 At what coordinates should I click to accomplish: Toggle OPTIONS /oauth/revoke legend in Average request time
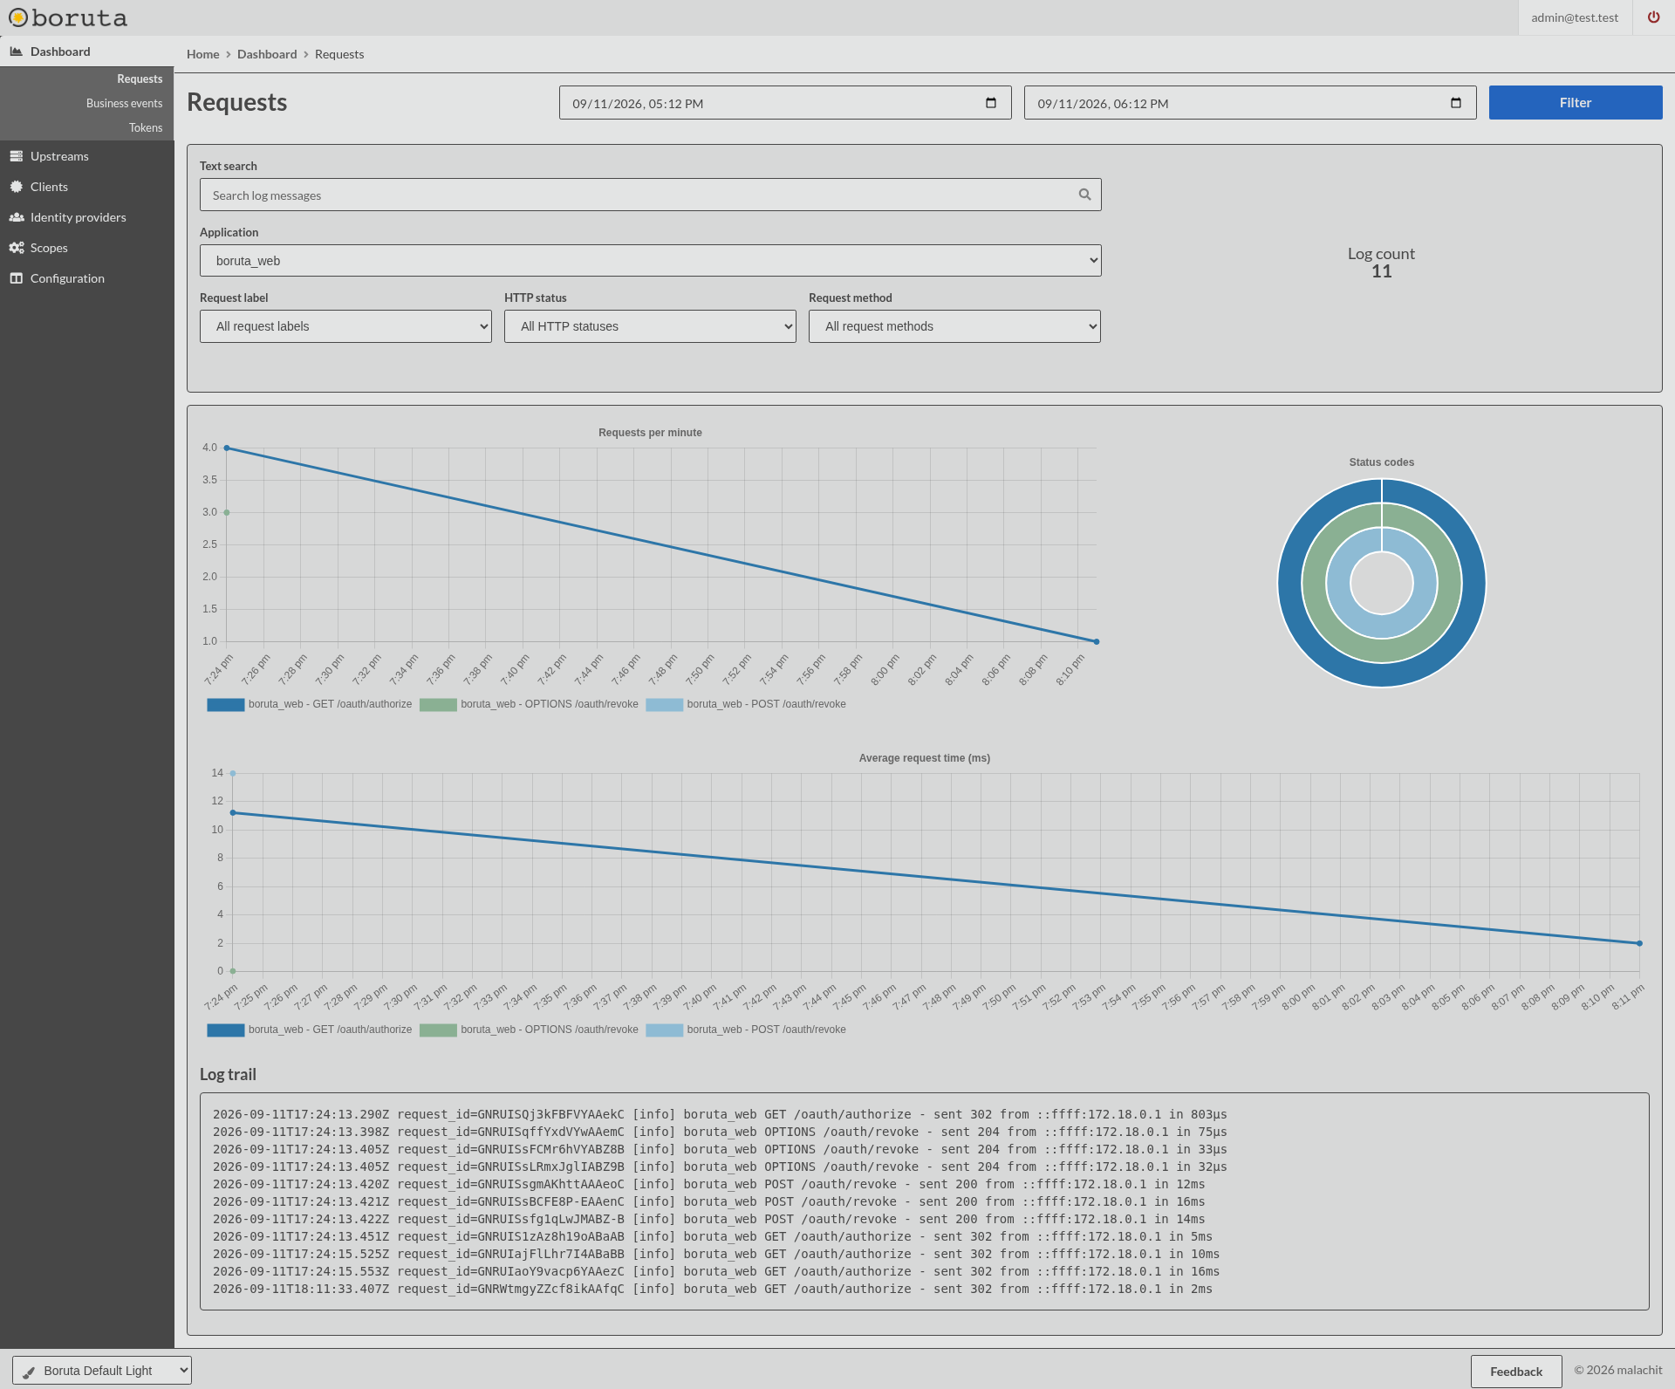(x=529, y=1030)
